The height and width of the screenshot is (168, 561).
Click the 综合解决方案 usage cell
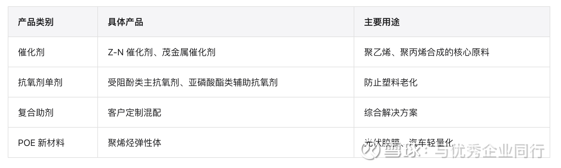pos(391,113)
